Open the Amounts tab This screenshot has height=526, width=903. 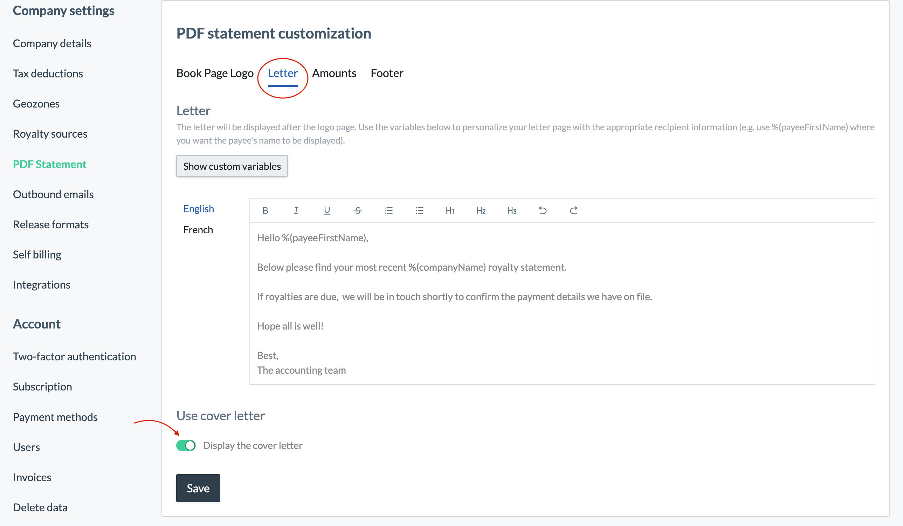point(334,73)
